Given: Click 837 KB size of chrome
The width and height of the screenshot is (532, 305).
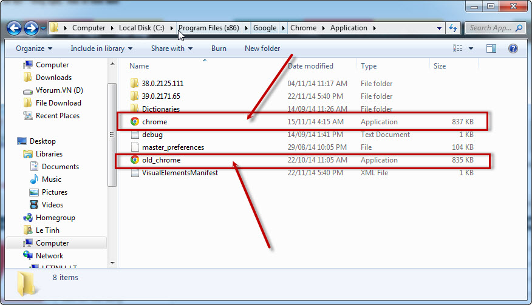Looking at the screenshot, I should point(462,122).
